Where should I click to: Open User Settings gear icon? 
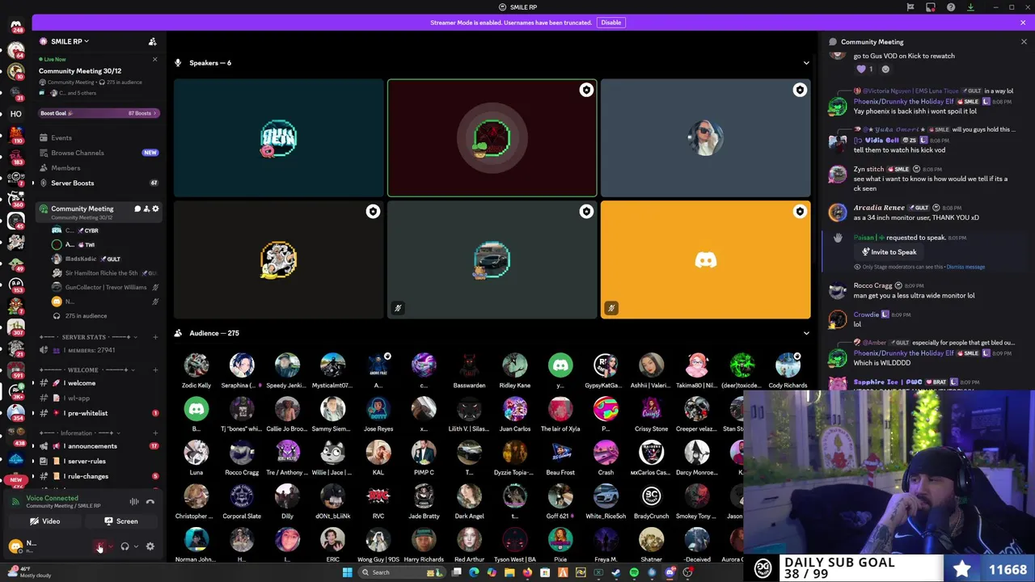pyautogui.click(x=150, y=547)
